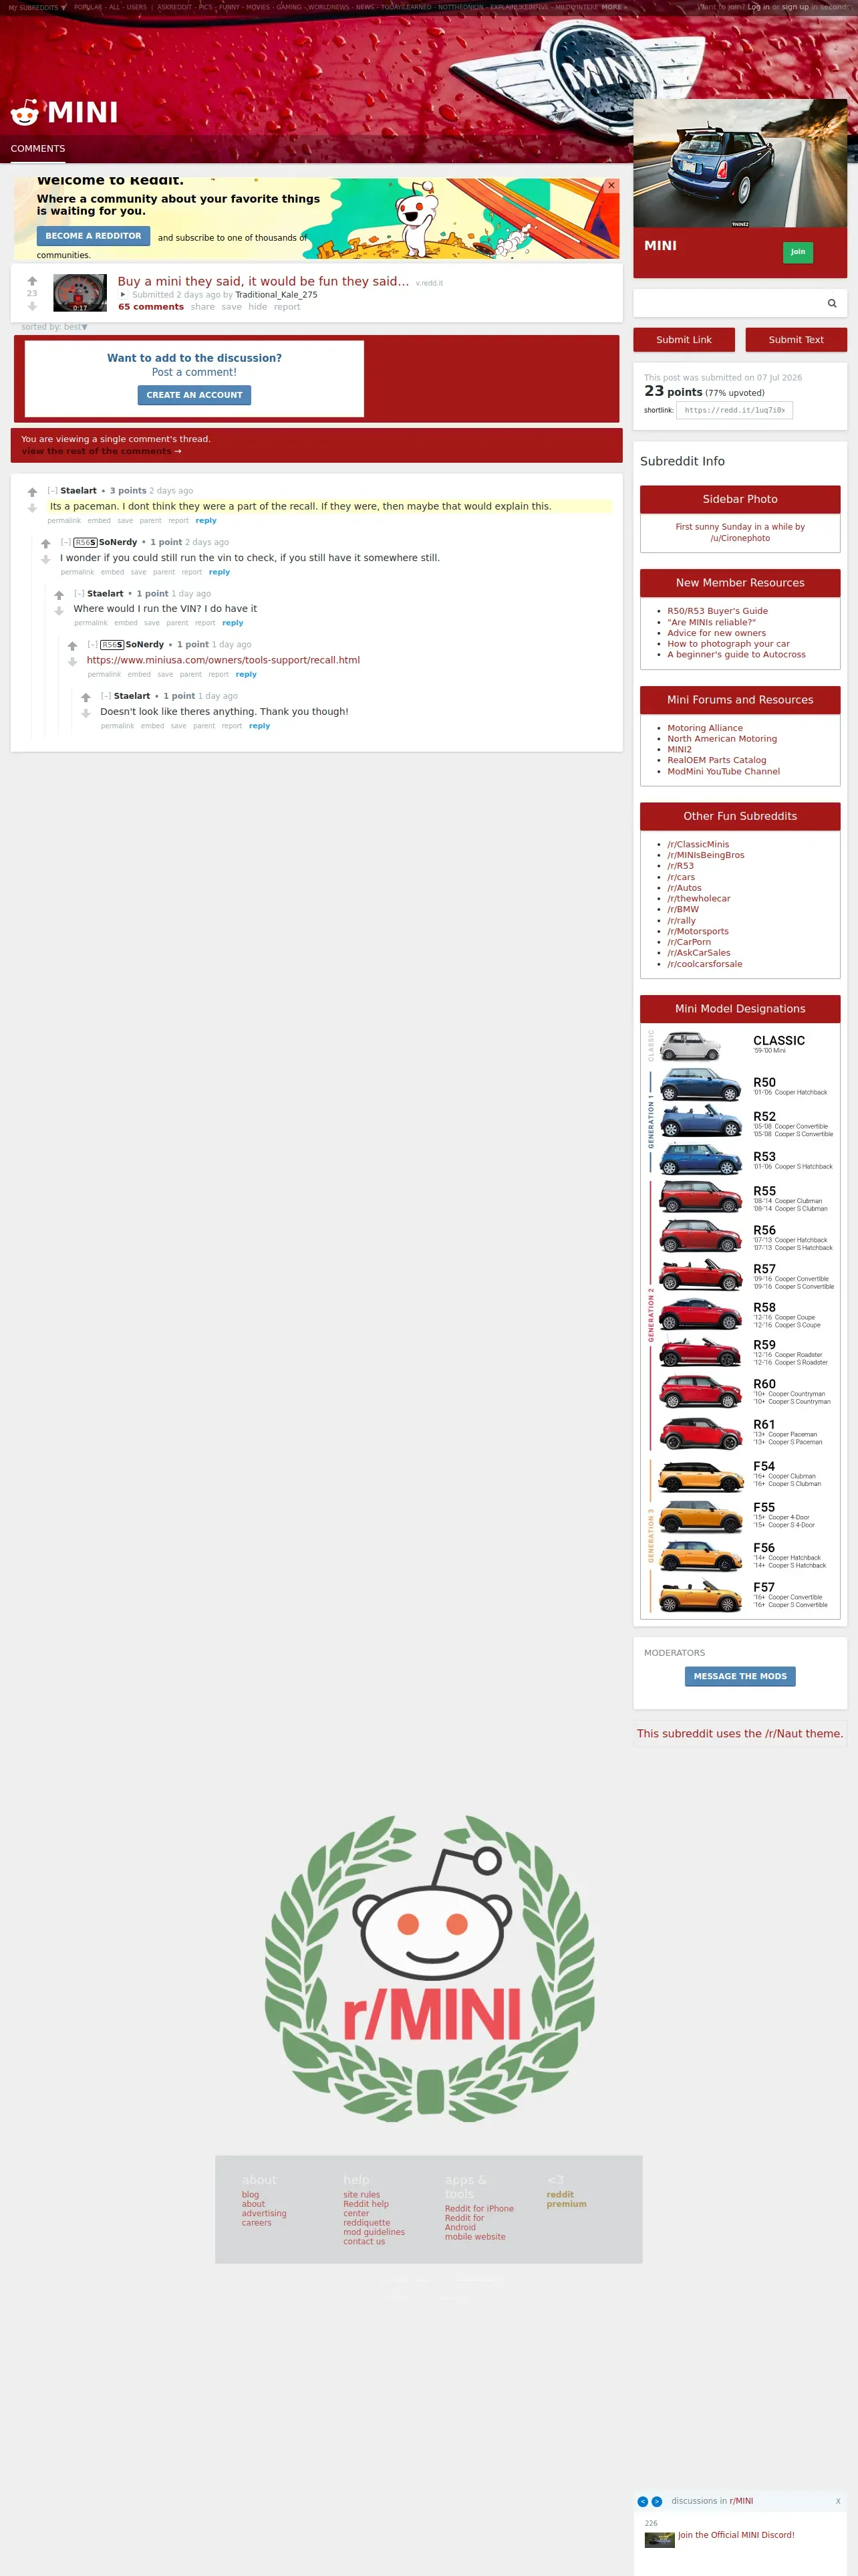Downvote the "Where would I run the VIN?" comment
The image size is (858, 2576).
[59, 611]
